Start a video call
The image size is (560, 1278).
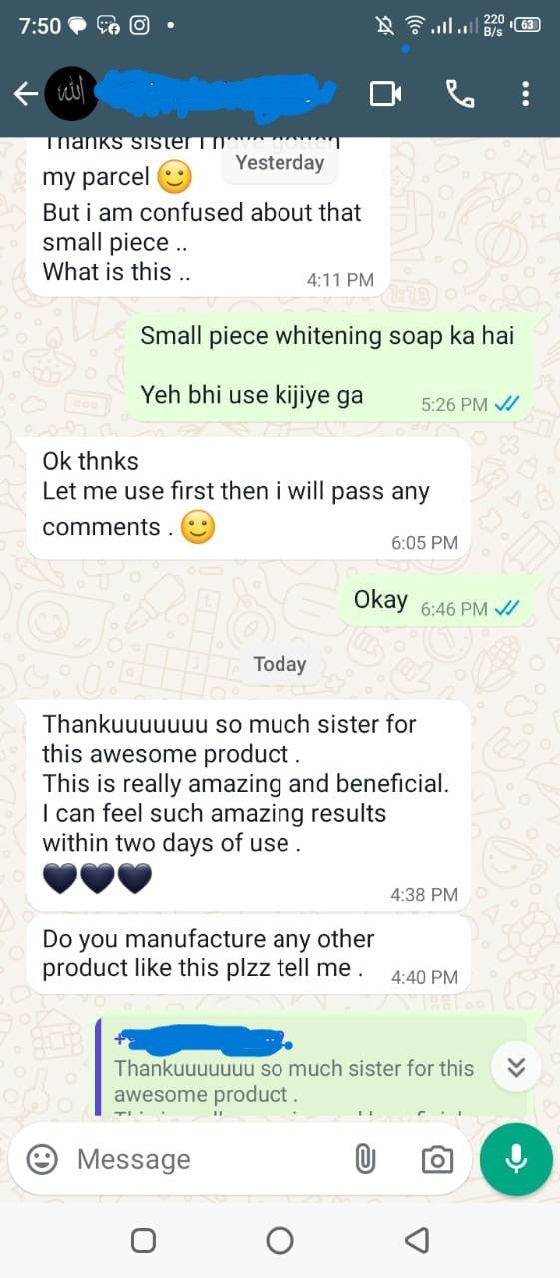[385, 94]
